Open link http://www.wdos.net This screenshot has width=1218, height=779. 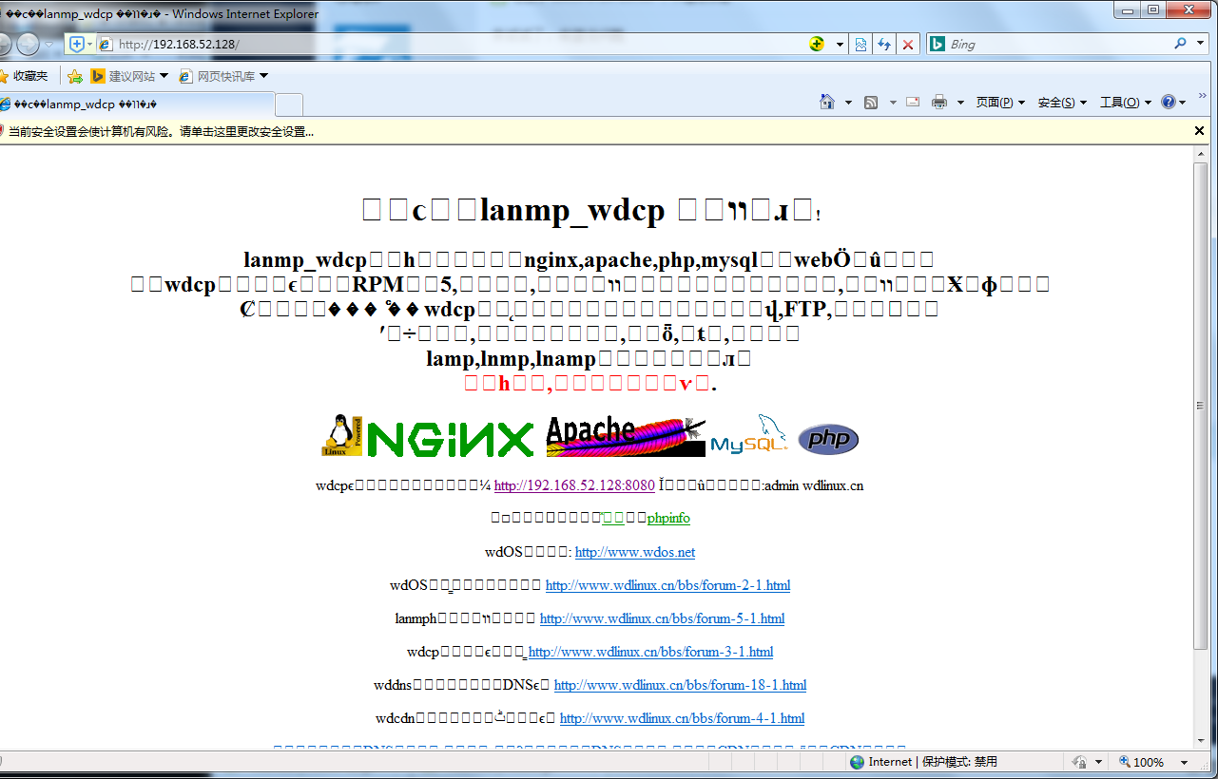click(x=635, y=552)
